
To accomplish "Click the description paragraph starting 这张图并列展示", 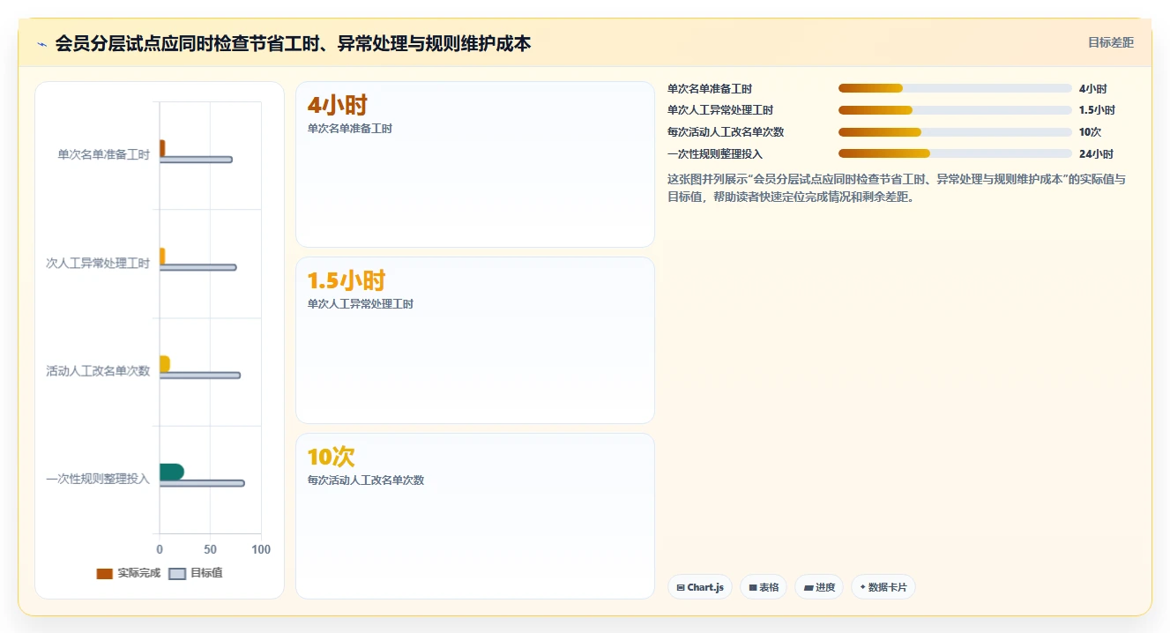I will click(x=897, y=188).
